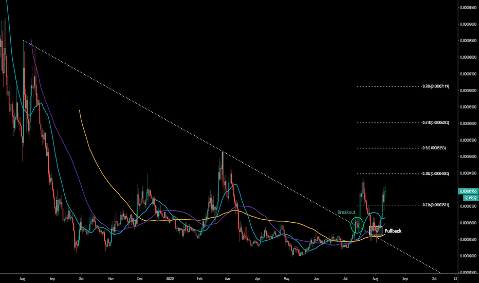Click the 0.382(0.00004483) Fibonacci level label
Viewport: 479px width, 283px height.
point(436,173)
